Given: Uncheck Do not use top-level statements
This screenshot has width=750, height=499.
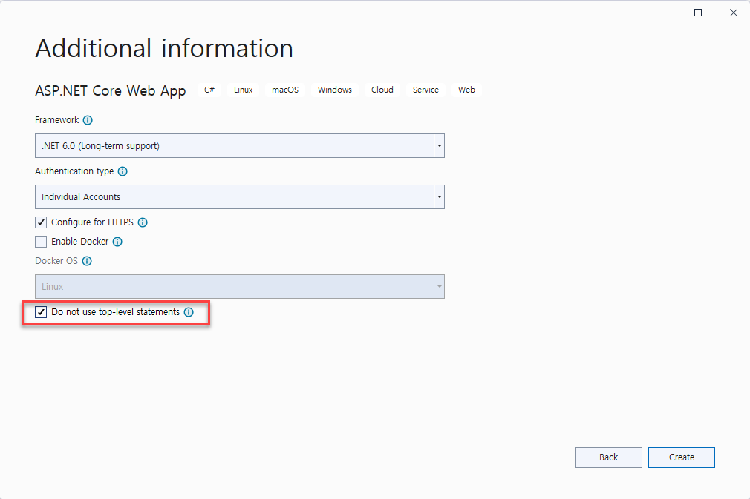Looking at the screenshot, I should pos(41,312).
